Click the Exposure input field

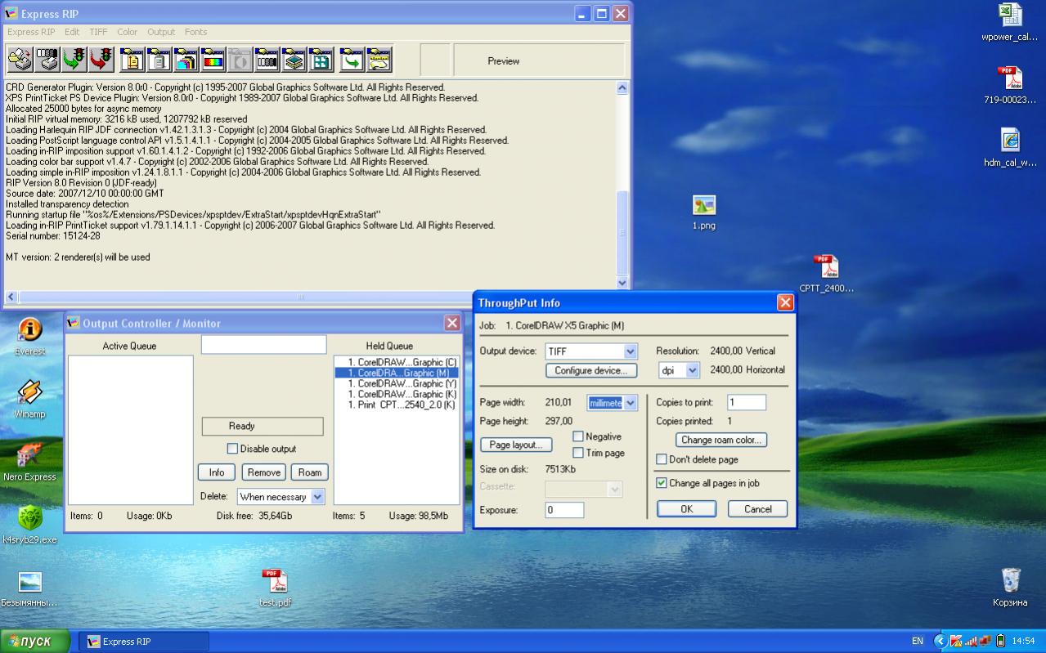point(564,510)
